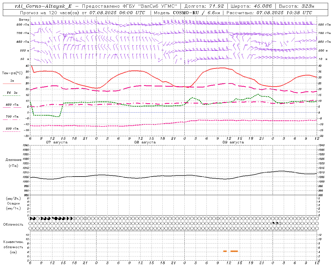Click the 'Рассчитано: 07.08.2025 10:38 UTC' timestamp
332x265 pixels.
(x=269, y=13)
